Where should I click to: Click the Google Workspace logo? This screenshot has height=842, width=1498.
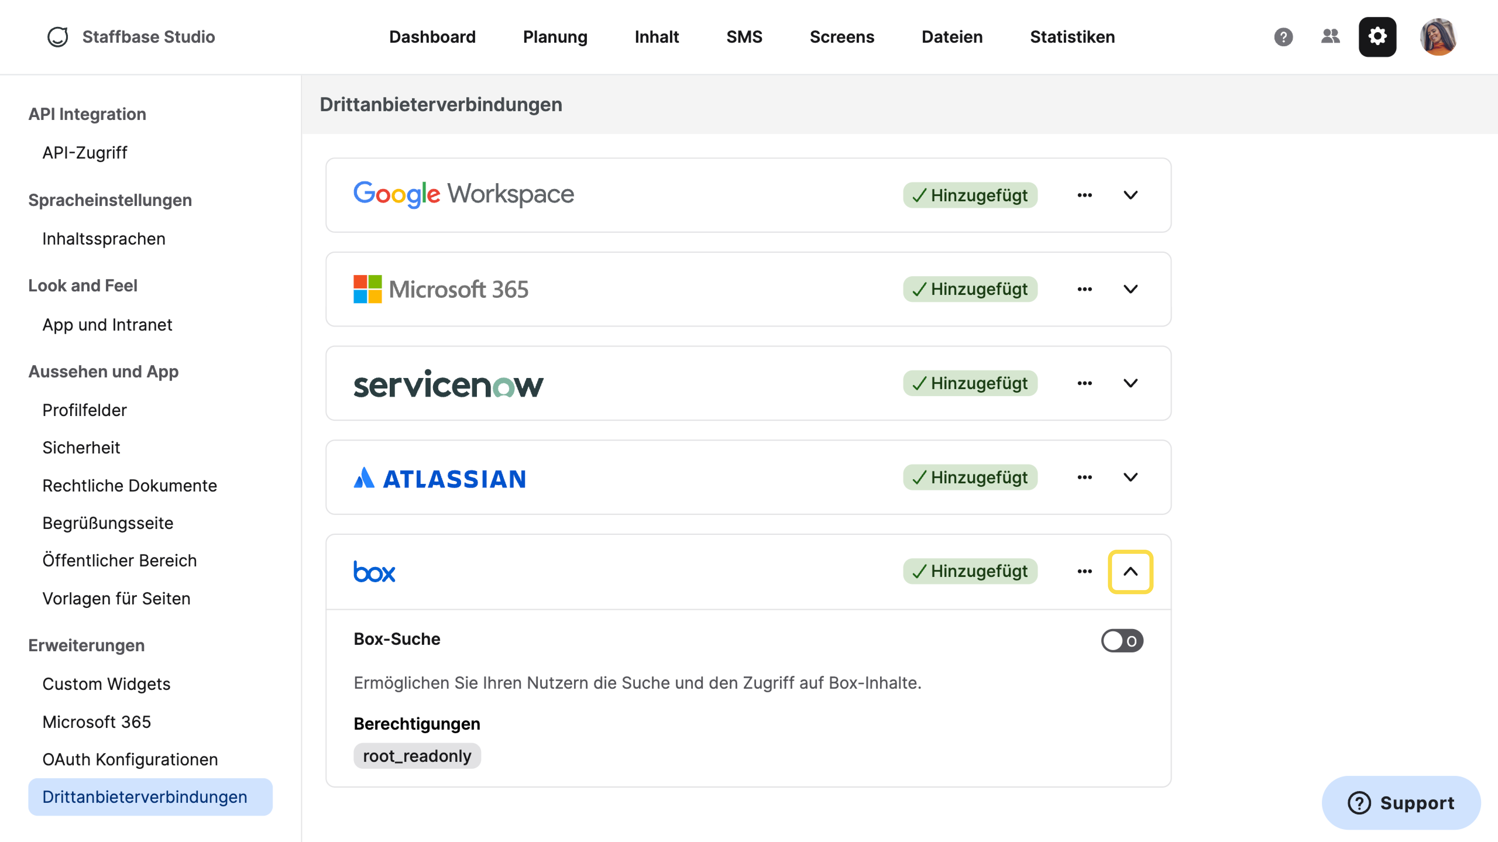click(463, 194)
